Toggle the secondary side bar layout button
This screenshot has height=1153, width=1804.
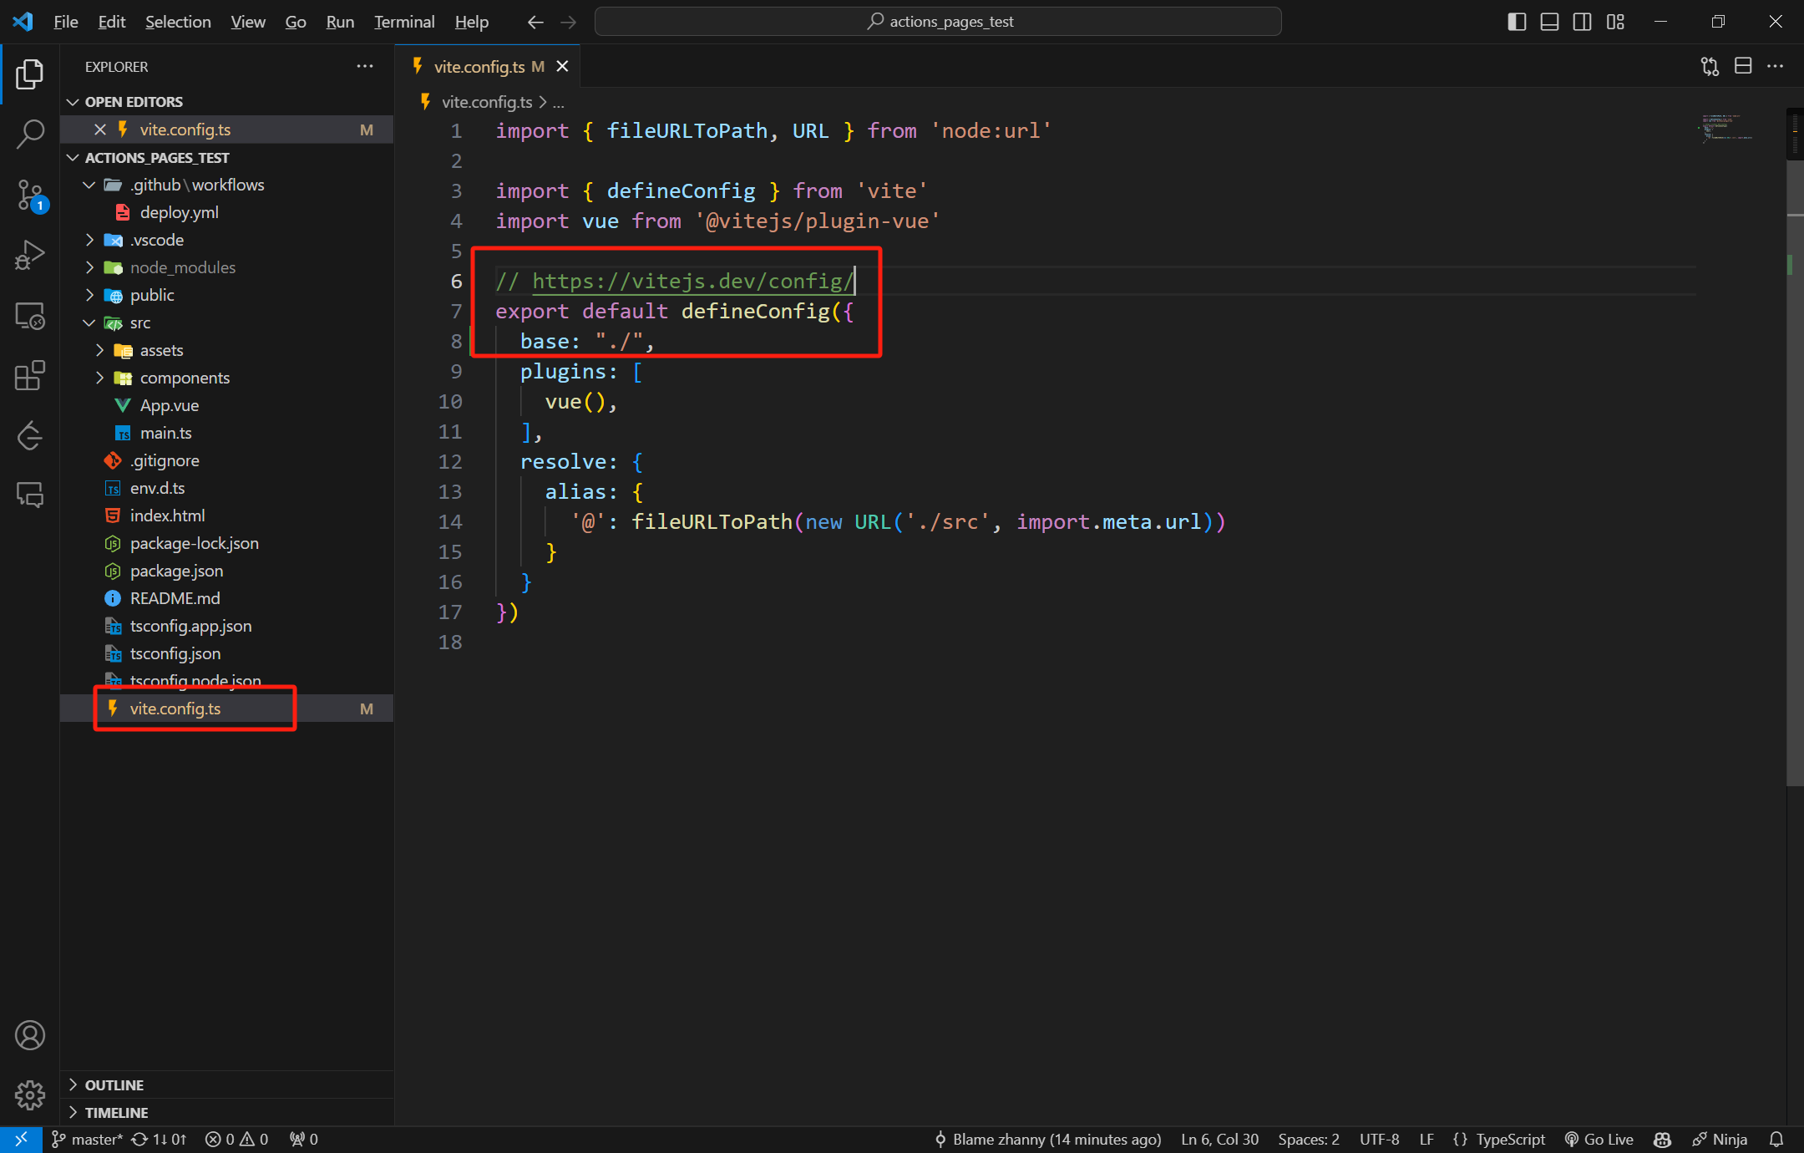click(x=1582, y=22)
